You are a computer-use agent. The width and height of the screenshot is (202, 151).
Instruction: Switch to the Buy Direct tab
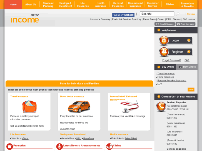click(187, 67)
